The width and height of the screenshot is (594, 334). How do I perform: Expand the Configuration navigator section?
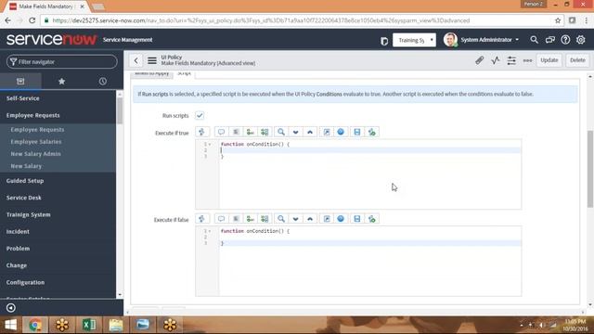(x=25, y=282)
